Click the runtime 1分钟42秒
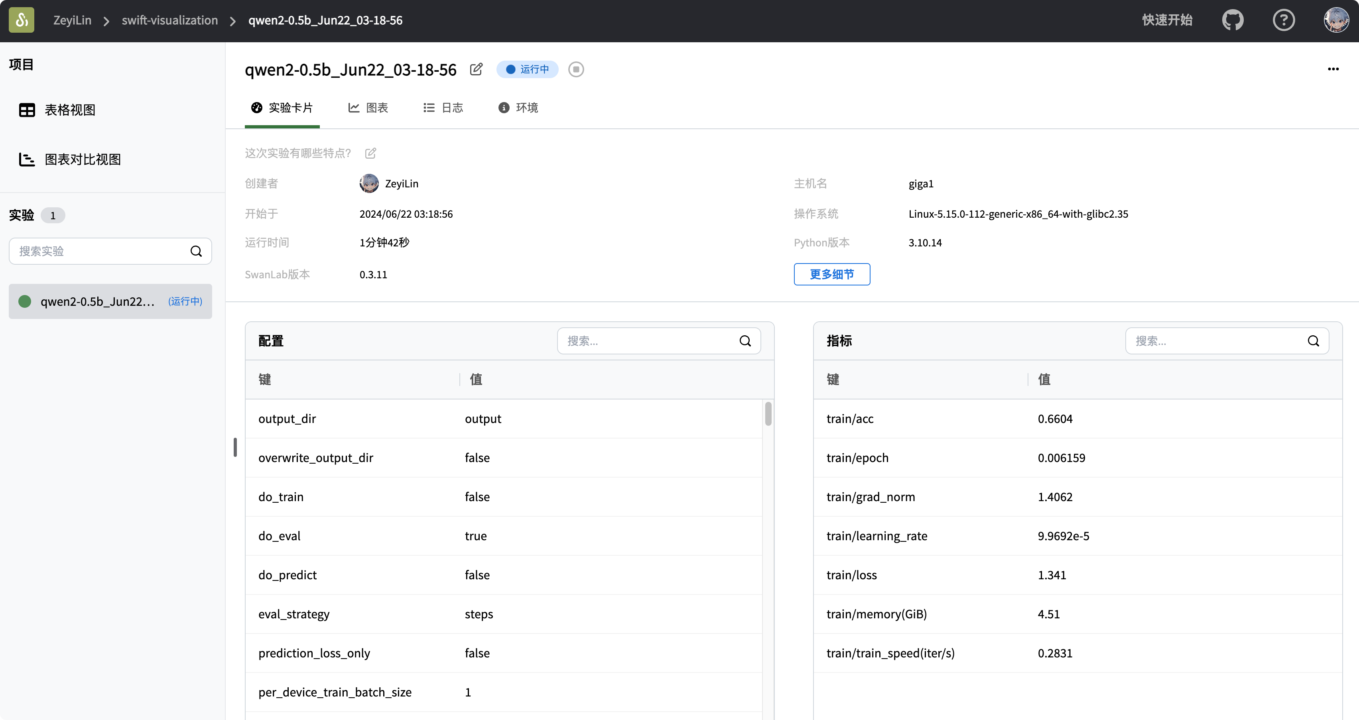Viewport: 1359px width, 720px height. (384, 243)
